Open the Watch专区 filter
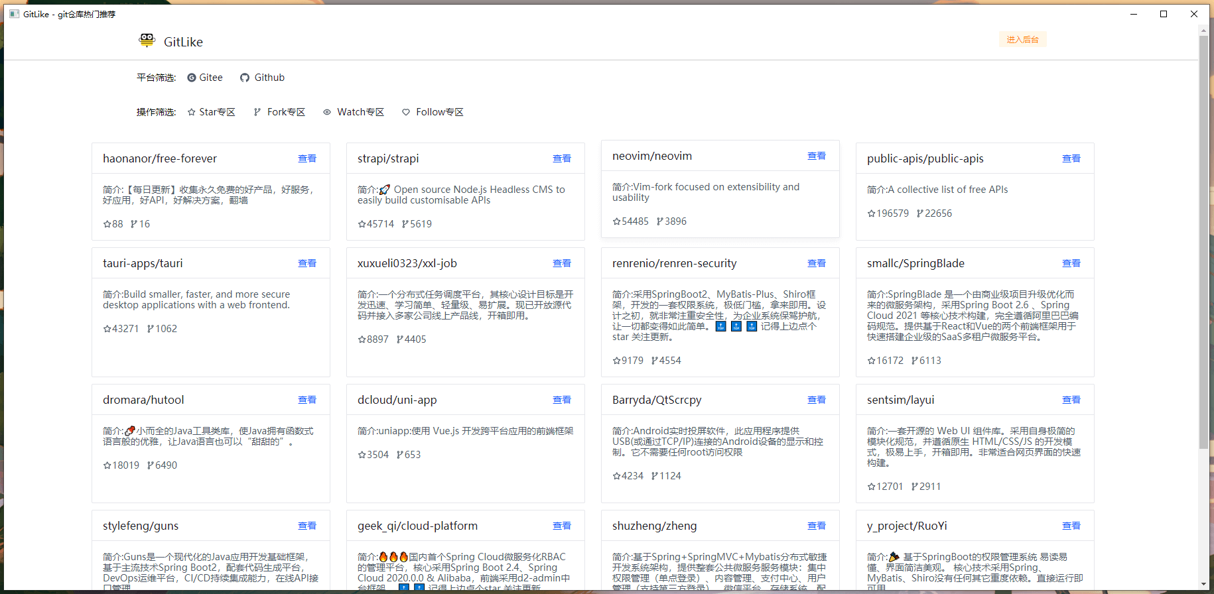The width and height of the screenshot is (1214, 594). click(x=354, y=112)
